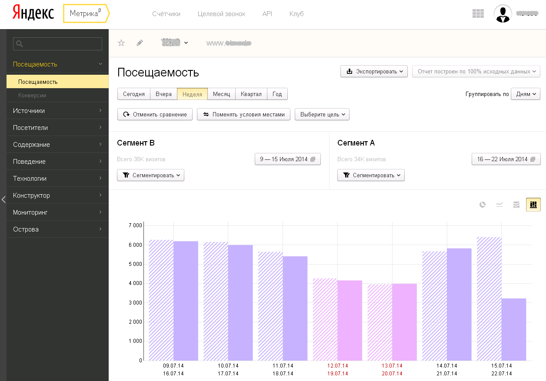Switch to pie chart view

[483, 205]
